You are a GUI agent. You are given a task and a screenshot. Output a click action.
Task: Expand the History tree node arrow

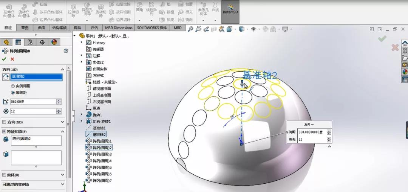(82, 42)
